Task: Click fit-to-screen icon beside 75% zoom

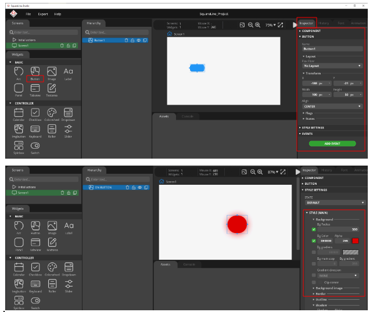Action: pos(280,25)
